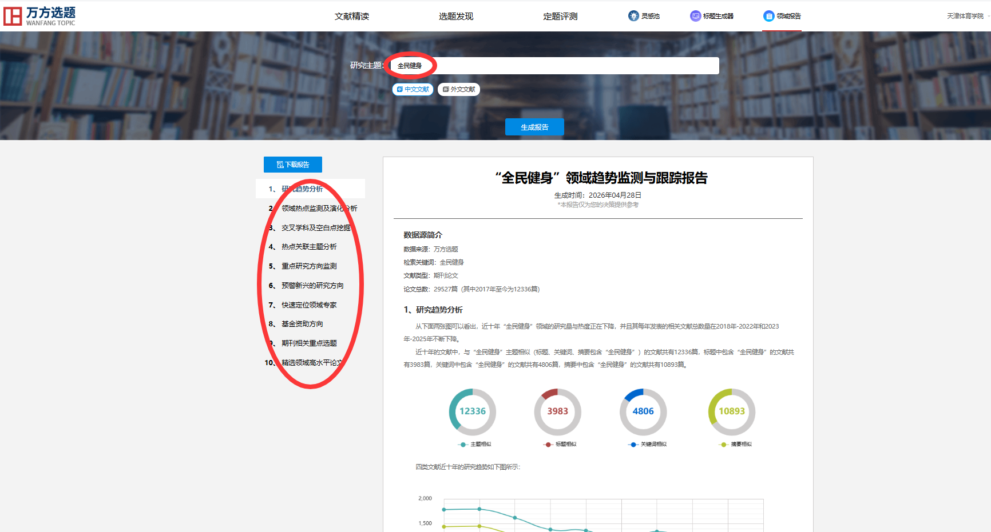Click the 领域报告 blue document icon
This screenshot has height=532, width=991.
768,16
